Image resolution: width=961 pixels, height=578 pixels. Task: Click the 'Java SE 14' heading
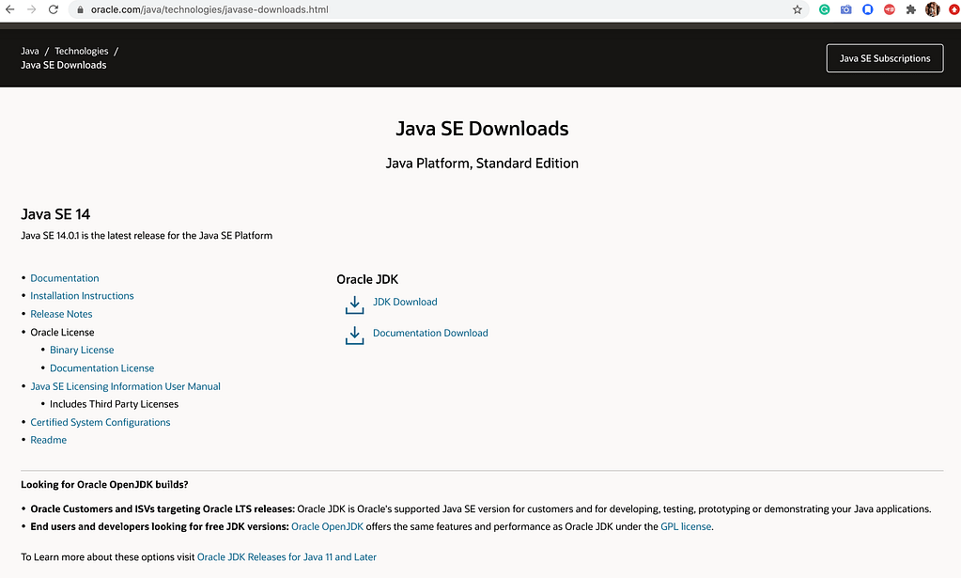(55, 214)
